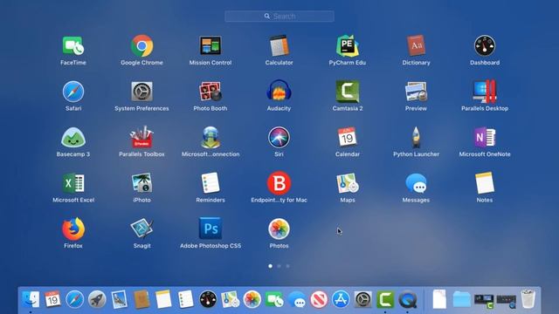
Task: Open the blue folder stack in Dock
Action: coord(462,299)
